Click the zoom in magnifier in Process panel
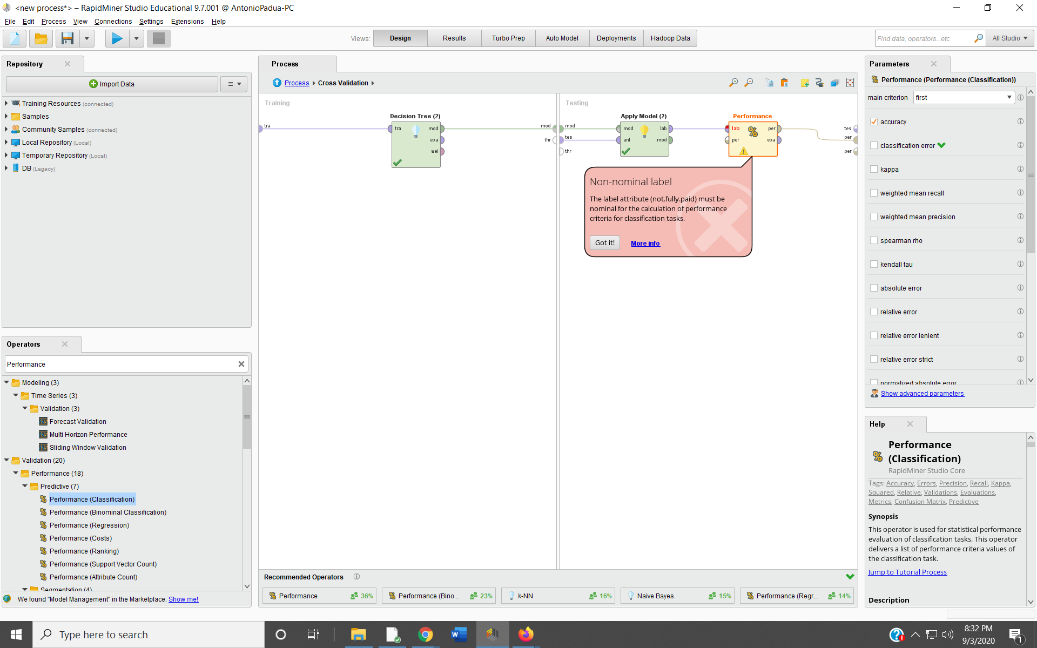1037x648 pixels. pos(733,83)
